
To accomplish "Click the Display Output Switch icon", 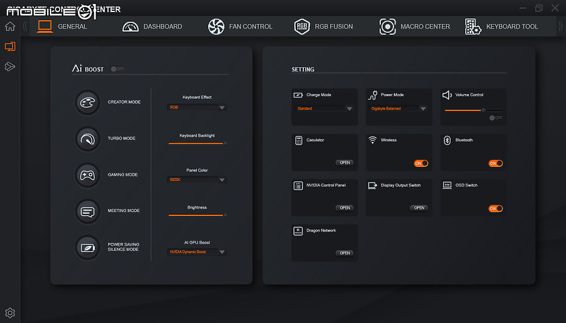I will [x=373, y=185].
